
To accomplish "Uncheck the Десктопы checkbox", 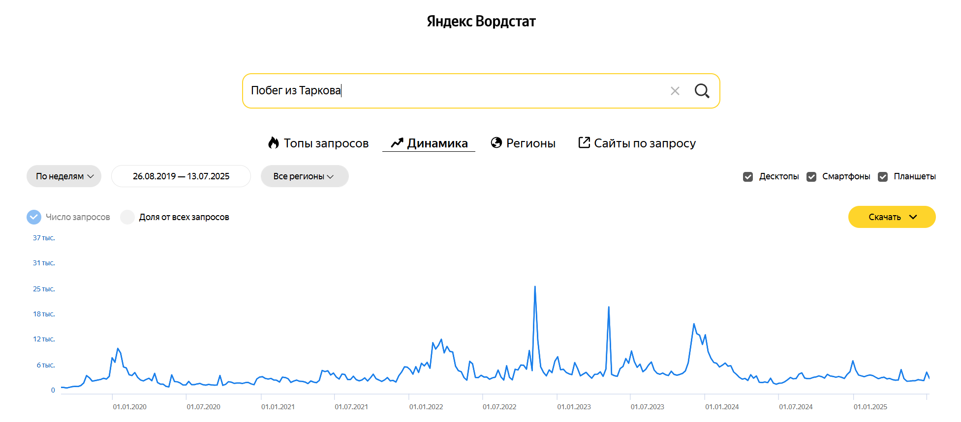I will (x=748, y=177).
